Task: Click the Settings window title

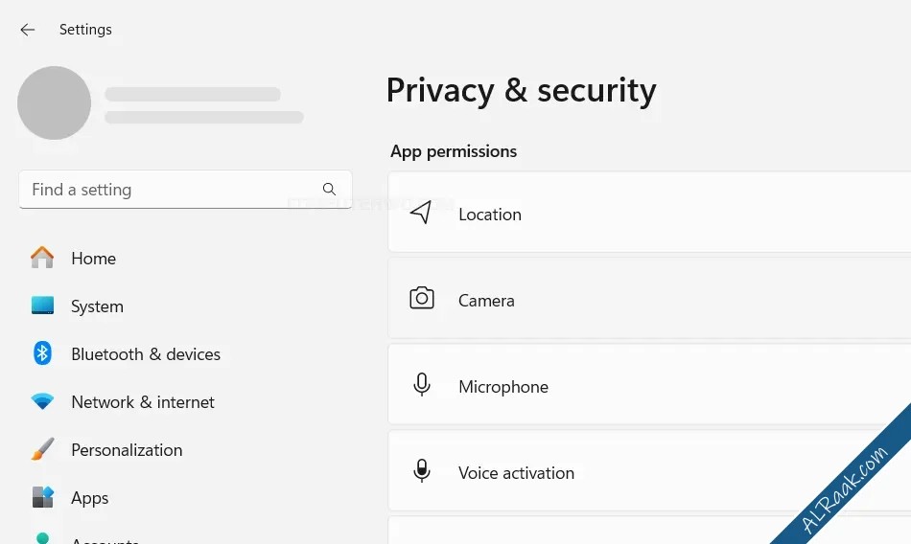Action: coord(85,30)
